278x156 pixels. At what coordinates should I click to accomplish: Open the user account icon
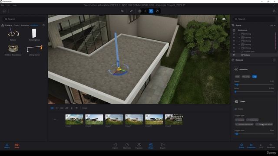(274, 11)
